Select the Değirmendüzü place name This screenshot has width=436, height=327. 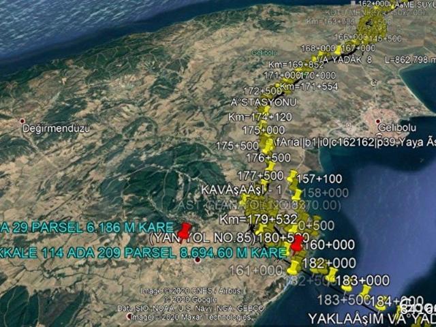56,129
